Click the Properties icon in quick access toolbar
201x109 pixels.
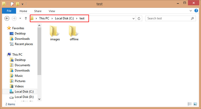click(12, 4)
